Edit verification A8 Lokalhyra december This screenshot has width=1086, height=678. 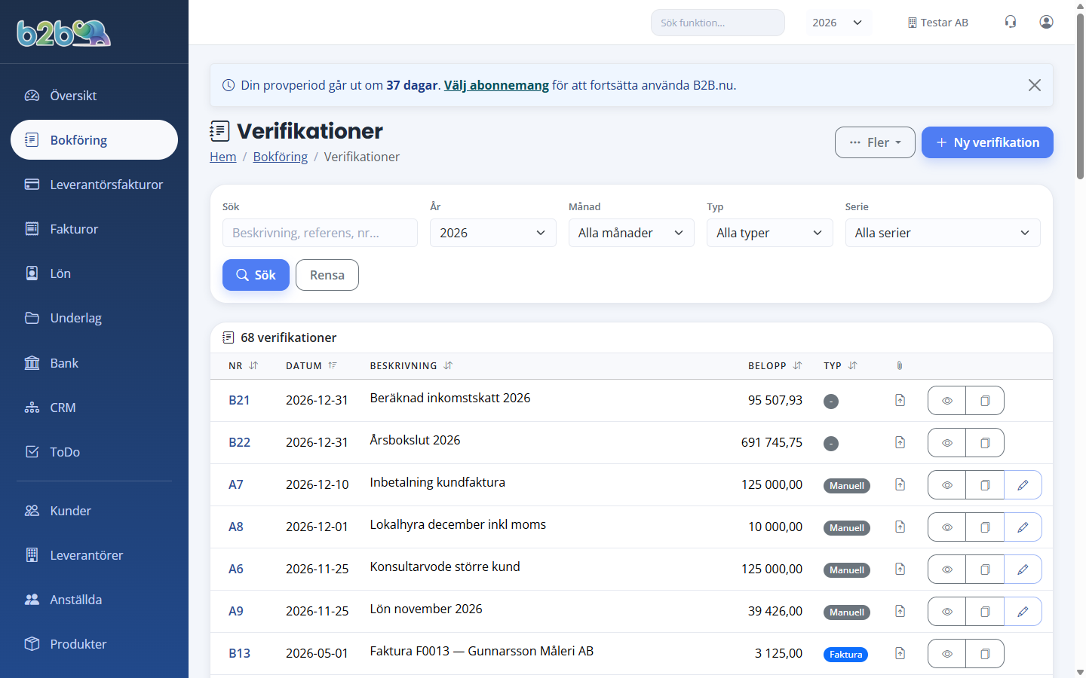pyautogui.click(x=1023, y=527)
